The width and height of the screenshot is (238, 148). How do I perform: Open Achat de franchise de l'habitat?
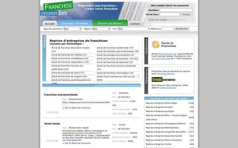coord(69,55)
